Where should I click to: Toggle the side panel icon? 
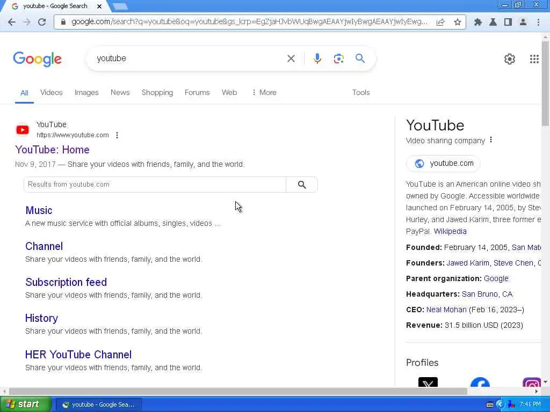508,22
